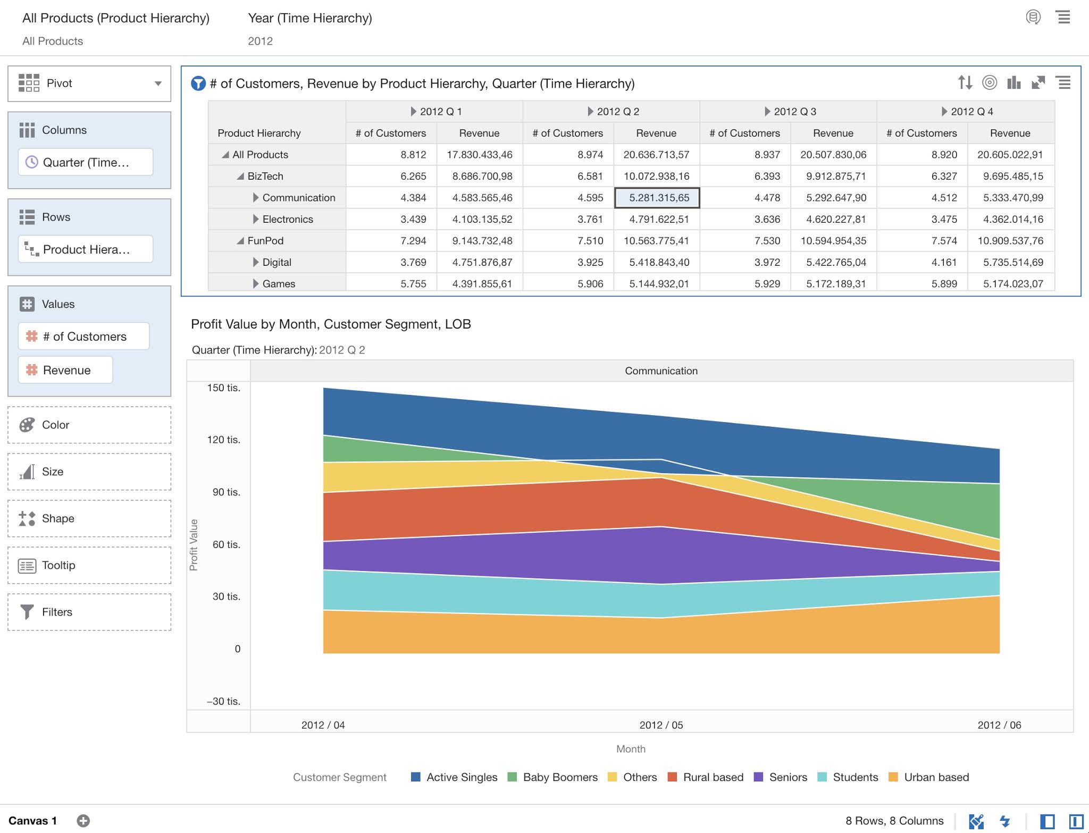Click the Seniors purple legend swatch

pyautogui.click(x=759, y=777)
